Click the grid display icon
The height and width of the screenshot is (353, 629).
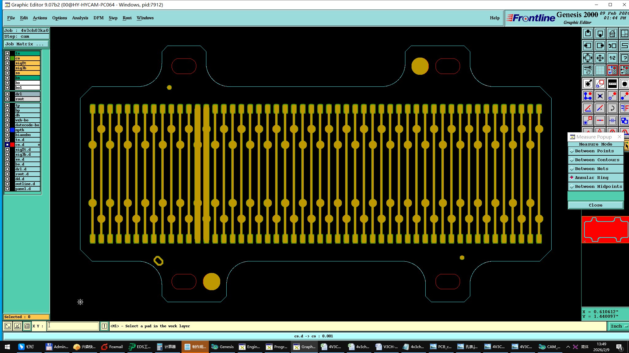tap(600, 70)
